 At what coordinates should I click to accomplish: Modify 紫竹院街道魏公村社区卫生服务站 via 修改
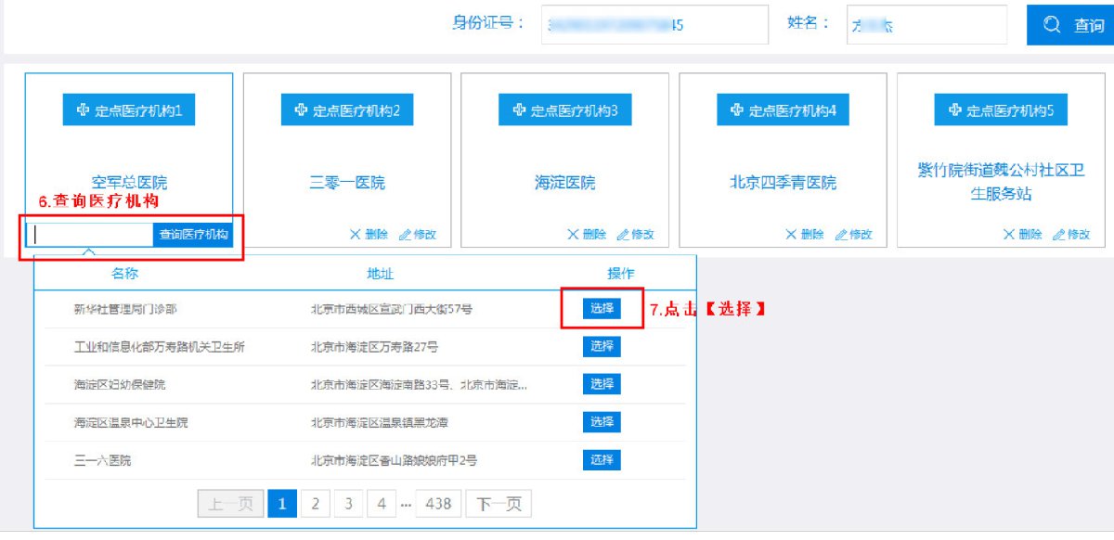[1071, 235]
